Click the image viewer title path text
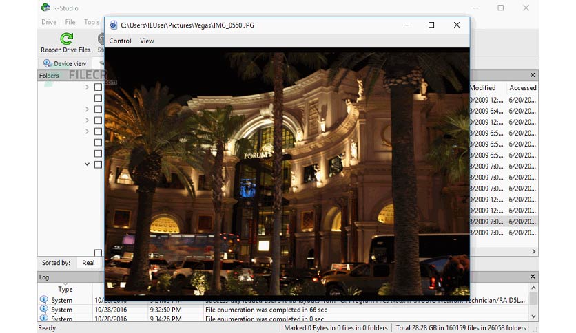576x333 pixels. (x=187, y=25)
